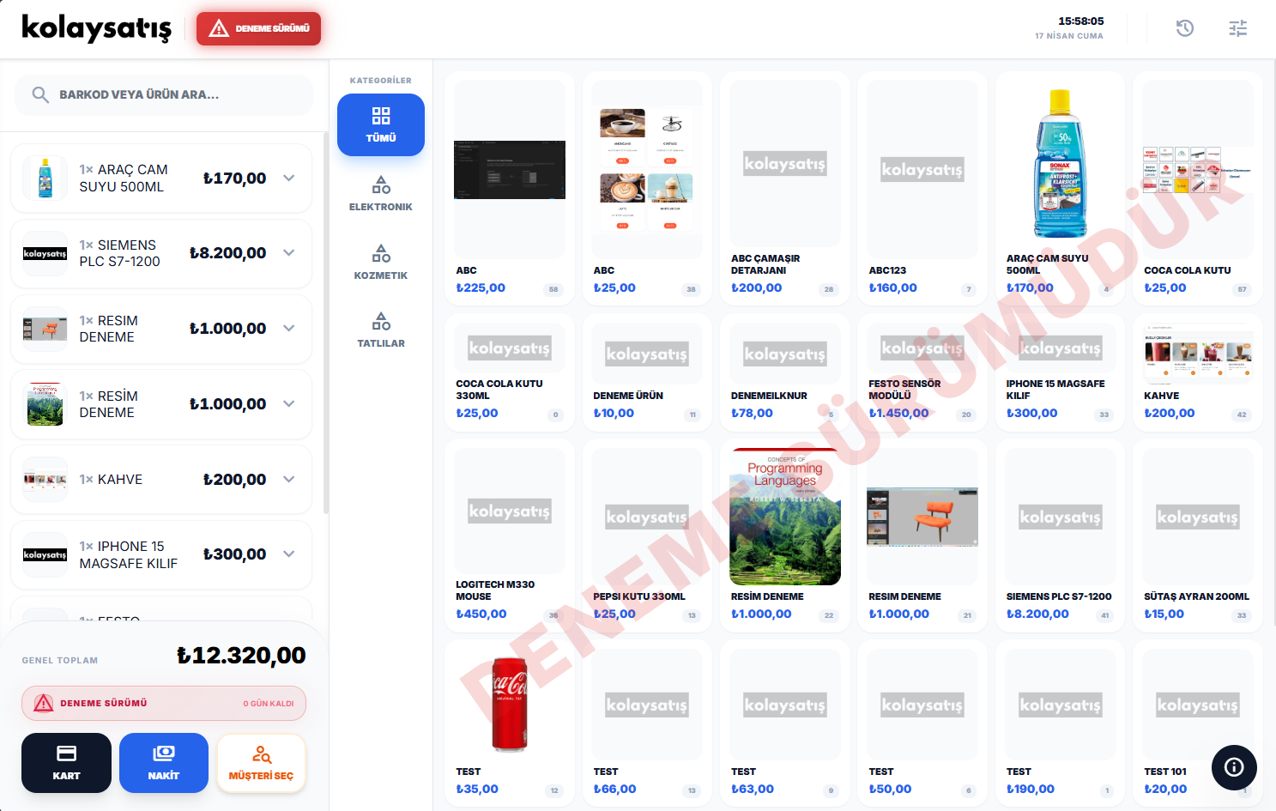
Task: Select the TATLILAR category
Action: pyautogui.click(x=381, y=330)
